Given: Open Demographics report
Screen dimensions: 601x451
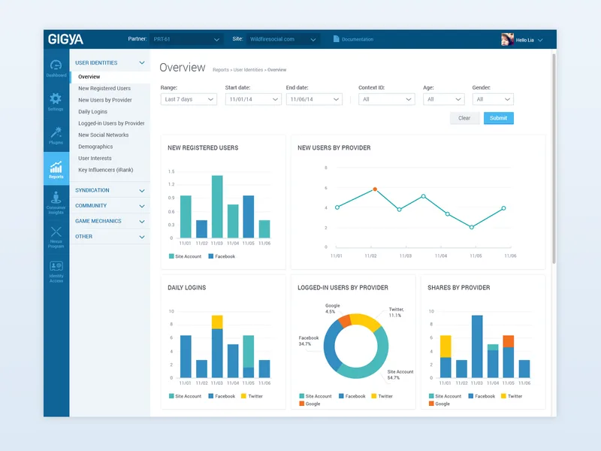Looking at the screenshot, I should click(x=95, y=147).
